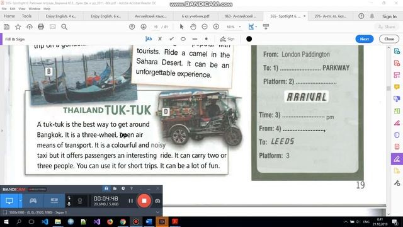Open Firefox from taskbar
This screenshot has height=227, width=403.
[110, 221]
